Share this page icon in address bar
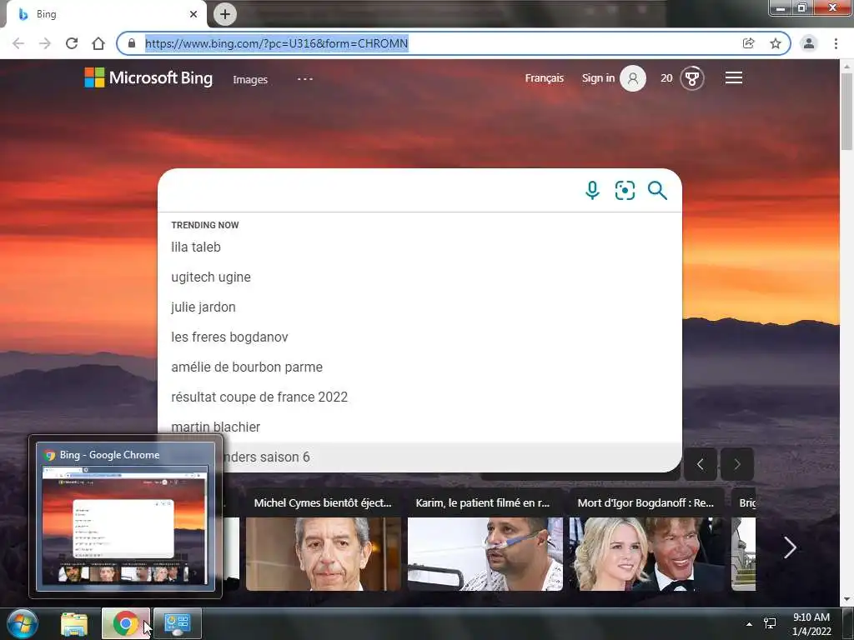Viewport: 854px width, 640px height. pyautogui.click(x=748, y=43)
